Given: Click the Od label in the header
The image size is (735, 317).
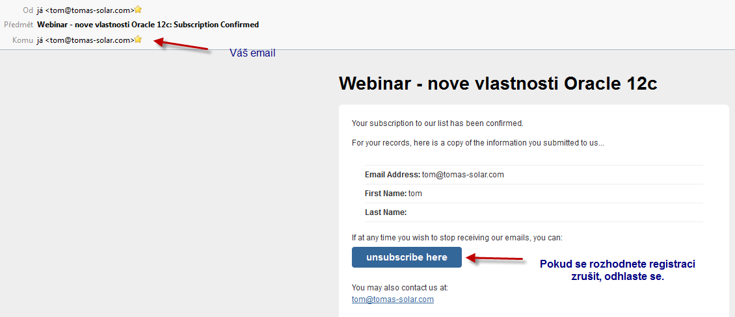Looking at the screenshot, I should [x=28, y=9].
